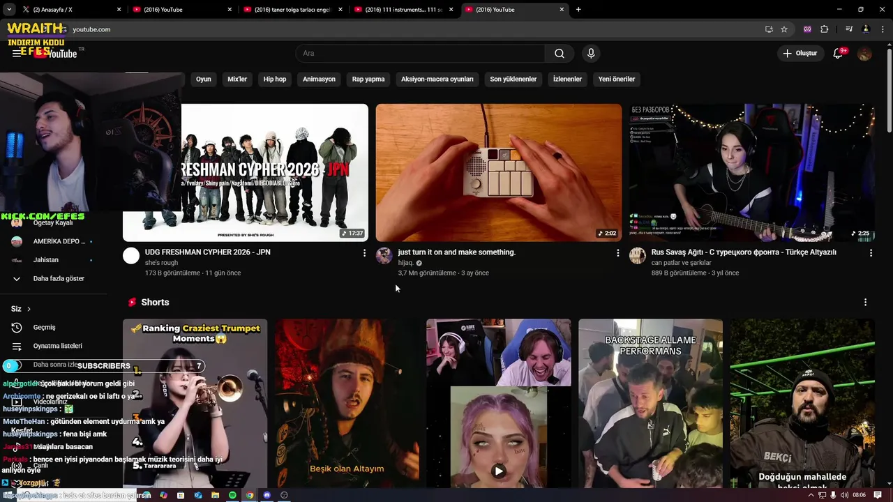Click the install app icon in address bar
The width and height of the screenshot is (893, 502).
(x=769, y=29)
